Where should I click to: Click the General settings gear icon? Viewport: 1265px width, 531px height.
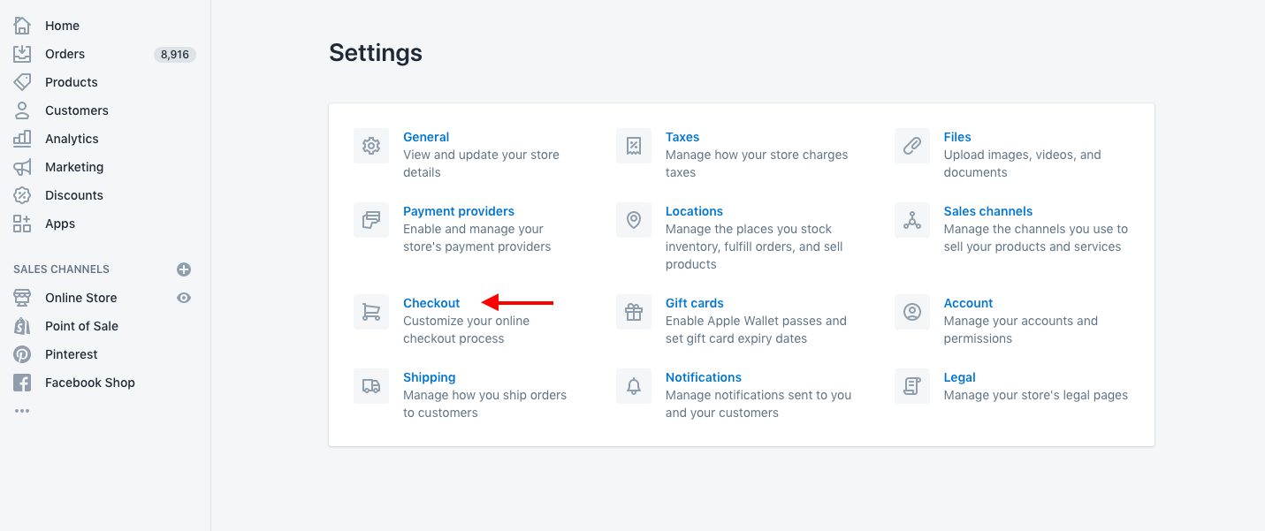[371, 146]
